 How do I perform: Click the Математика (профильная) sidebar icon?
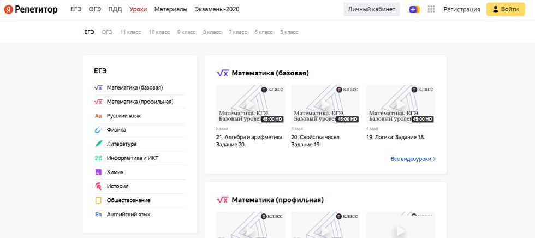pyautogui.click(x=98, y=102)
